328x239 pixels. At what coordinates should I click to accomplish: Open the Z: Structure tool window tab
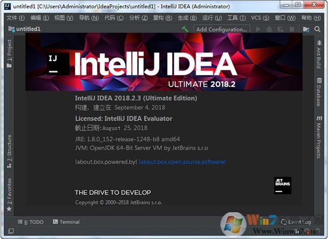pyautogui.click(x=9, y=151)
